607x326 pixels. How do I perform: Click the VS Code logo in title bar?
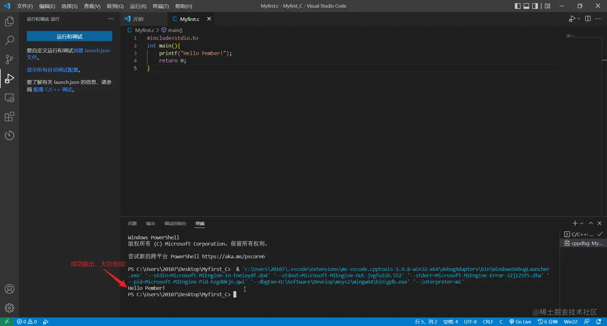[7, 6]
